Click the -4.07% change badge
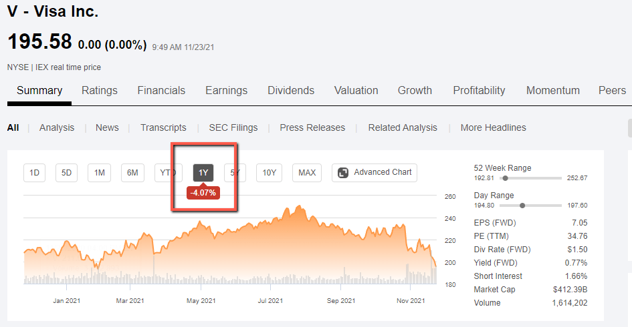632x327 pixels. pyautogui.click(x=203, y=193)
